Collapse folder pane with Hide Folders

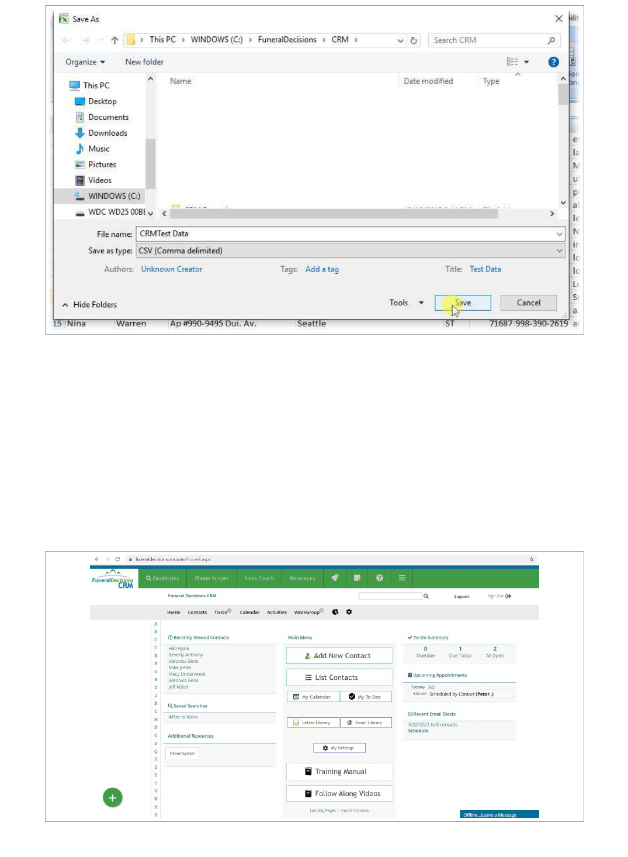89,305
